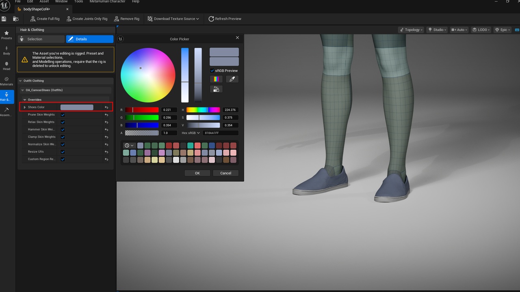
Task: Reset Hammer Skin Weights to default
Action: [x=106, y=130]
